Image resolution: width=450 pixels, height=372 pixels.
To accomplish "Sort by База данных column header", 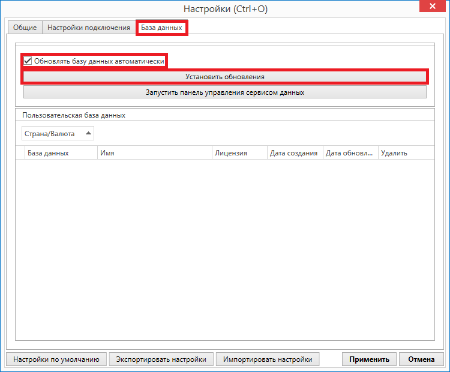I will 61,153.
